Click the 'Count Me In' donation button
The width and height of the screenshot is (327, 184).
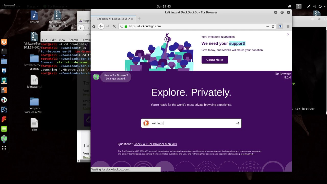215,60
